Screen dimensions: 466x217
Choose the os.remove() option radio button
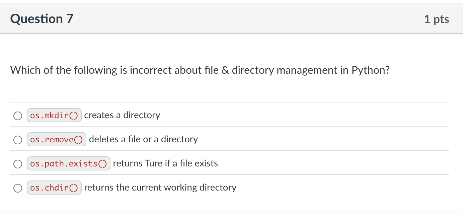(x=17, y=140)
